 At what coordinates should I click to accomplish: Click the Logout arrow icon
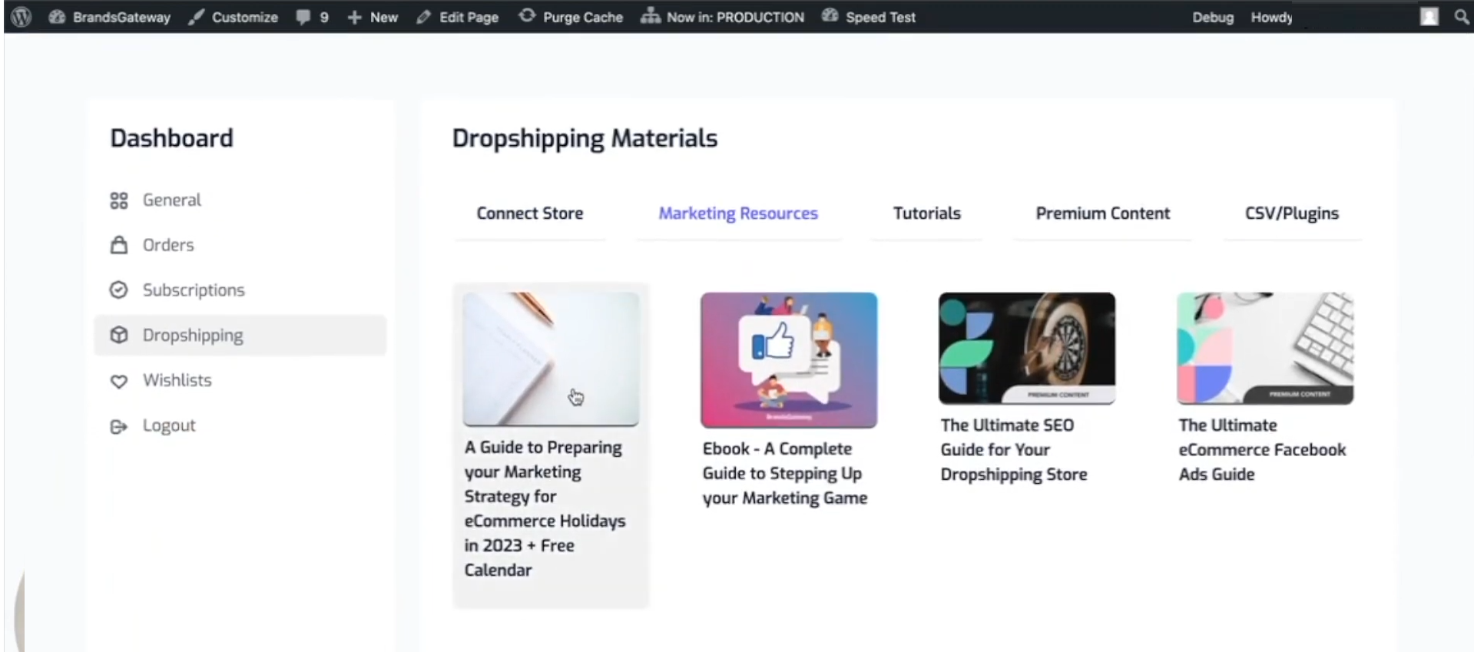[x=119, y=426]
